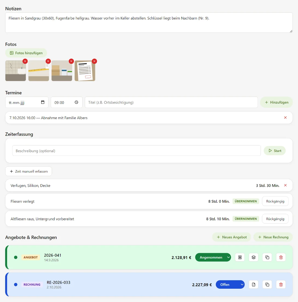Open the clock picker in the time field
The height and width of the screenshot is (302, 298).
coord(76,102)
